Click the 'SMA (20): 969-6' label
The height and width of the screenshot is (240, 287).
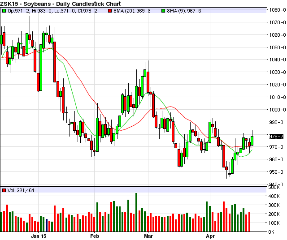click(x=132, y=11)
